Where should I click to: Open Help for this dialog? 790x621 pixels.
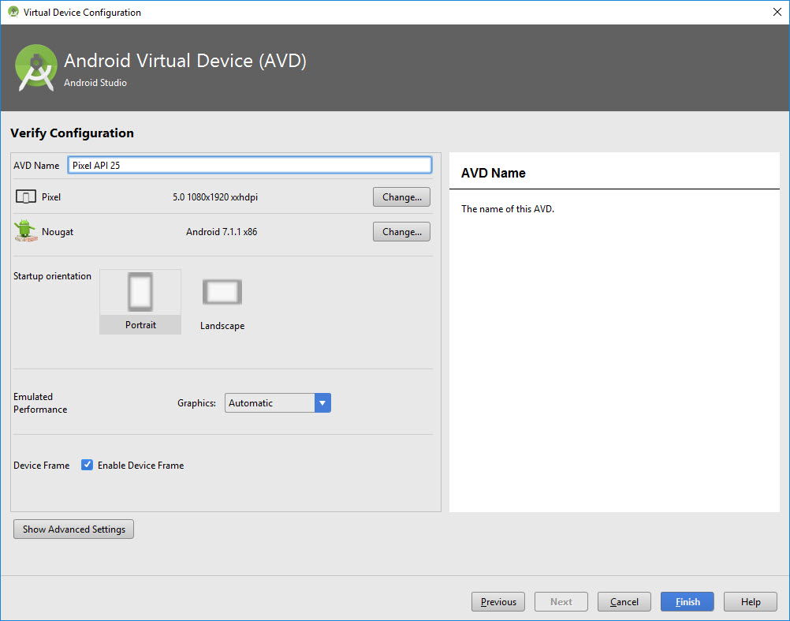(x=750, y=602)
